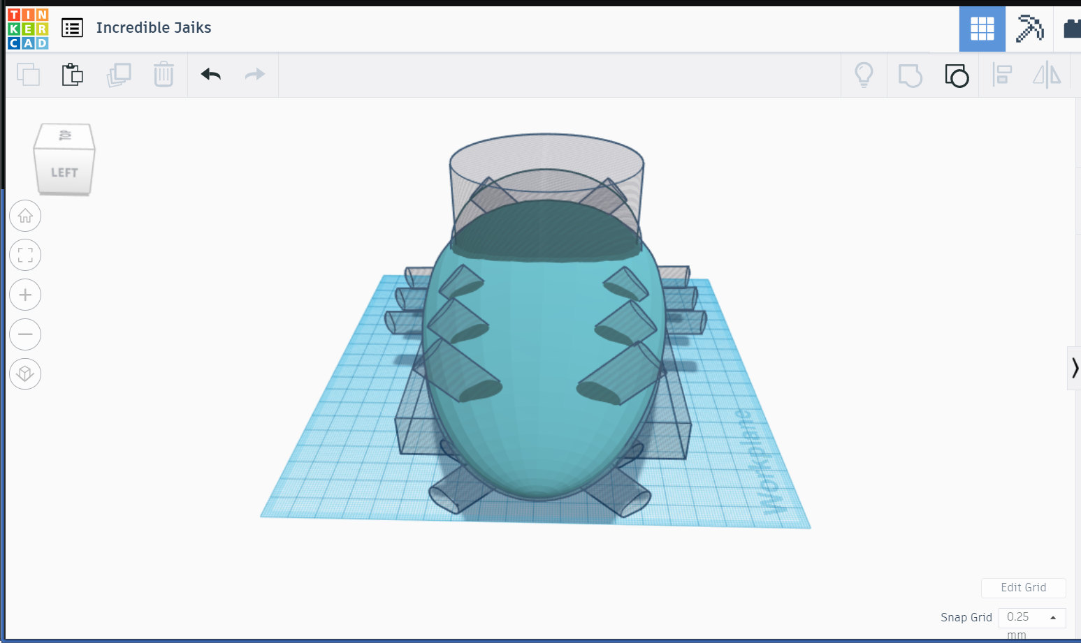Click the Group shapes icon
1081x643 pixels.
(x=910, y=75)
